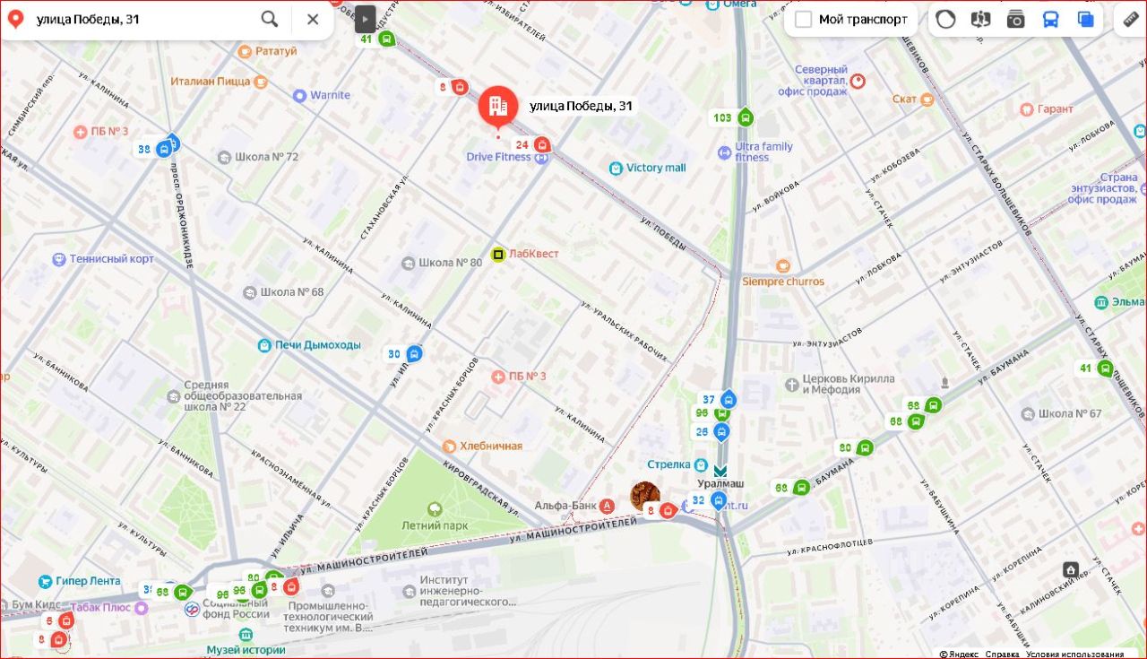1147x659 pixels.
Task: Open the Гипер Лента store marker
Action: click(45, 582)
